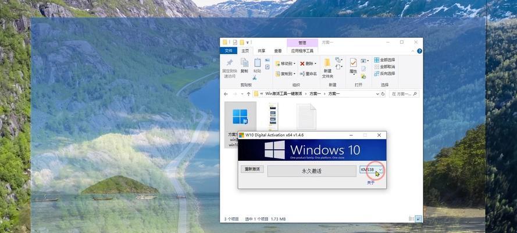Click the 永久激活 button
517x233 pixels.
click(312, 171)
